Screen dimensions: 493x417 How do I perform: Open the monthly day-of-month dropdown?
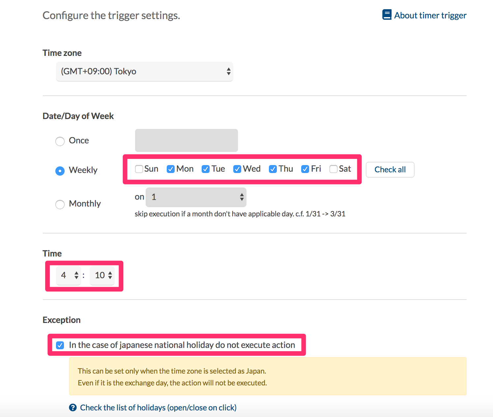pyautogui.click(x=196, y=197)
